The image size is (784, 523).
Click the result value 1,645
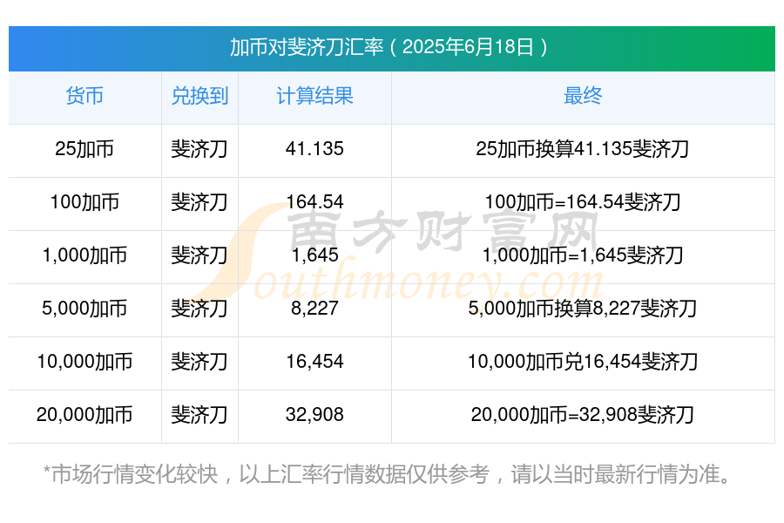[315, 255]
